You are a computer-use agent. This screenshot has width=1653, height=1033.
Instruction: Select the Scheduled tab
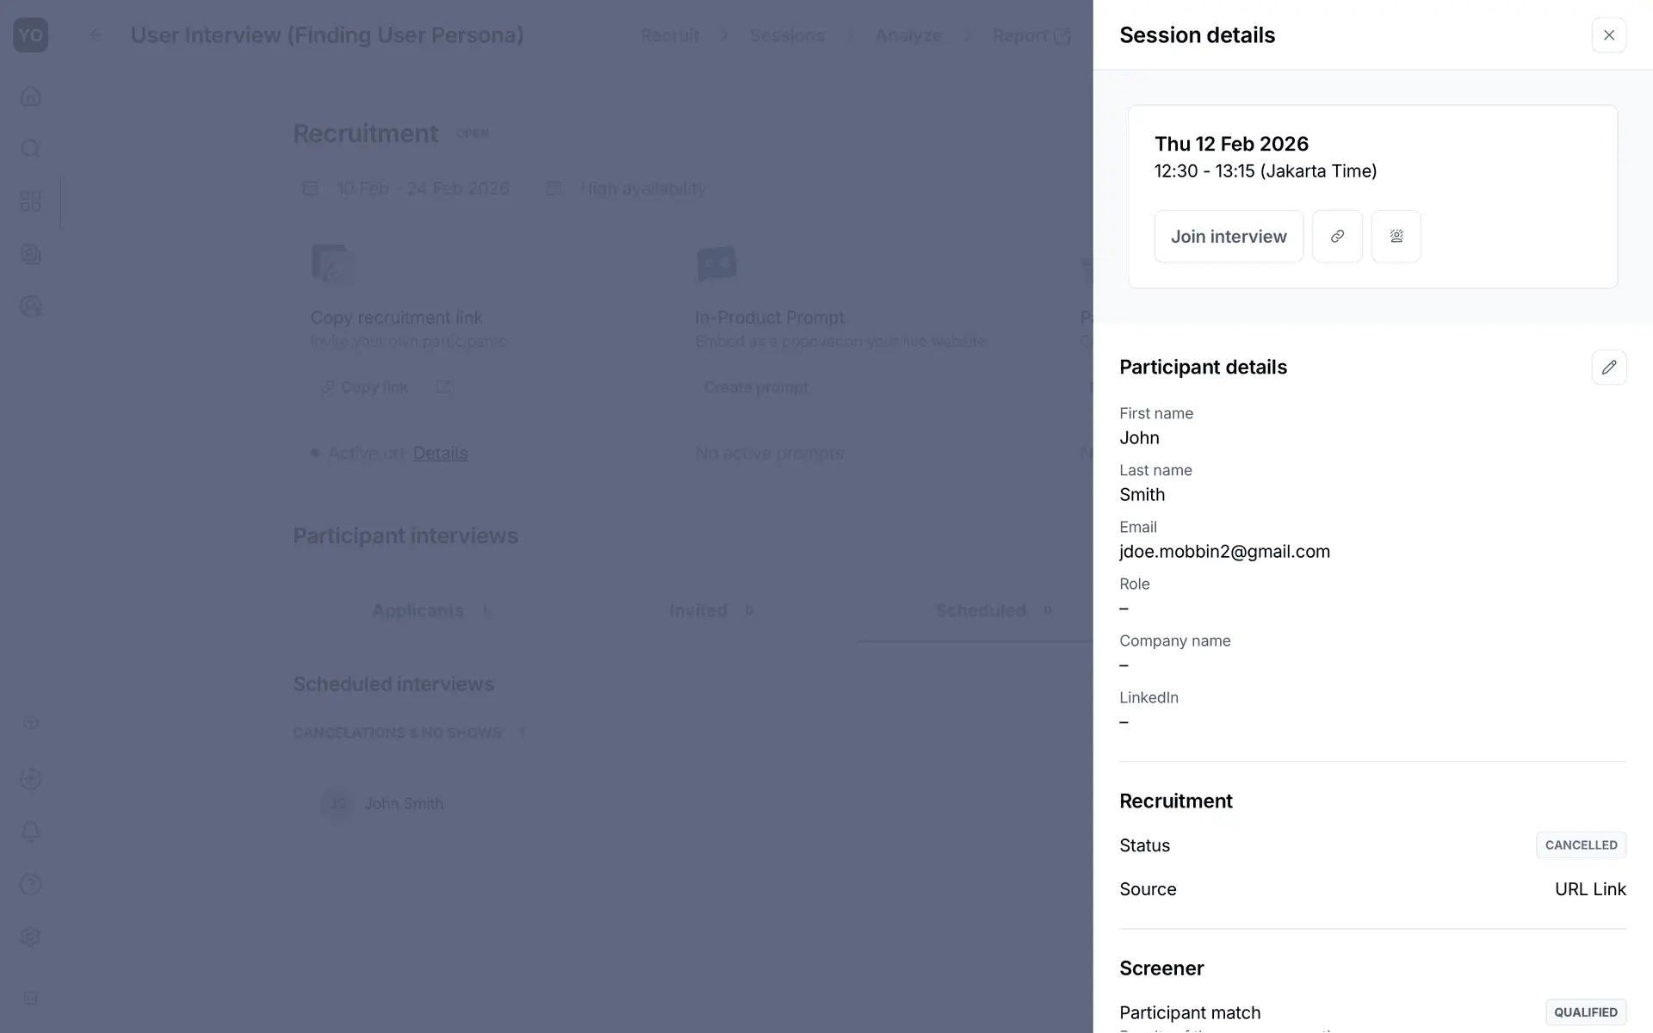pyautogui.click(x=981, y=610)
